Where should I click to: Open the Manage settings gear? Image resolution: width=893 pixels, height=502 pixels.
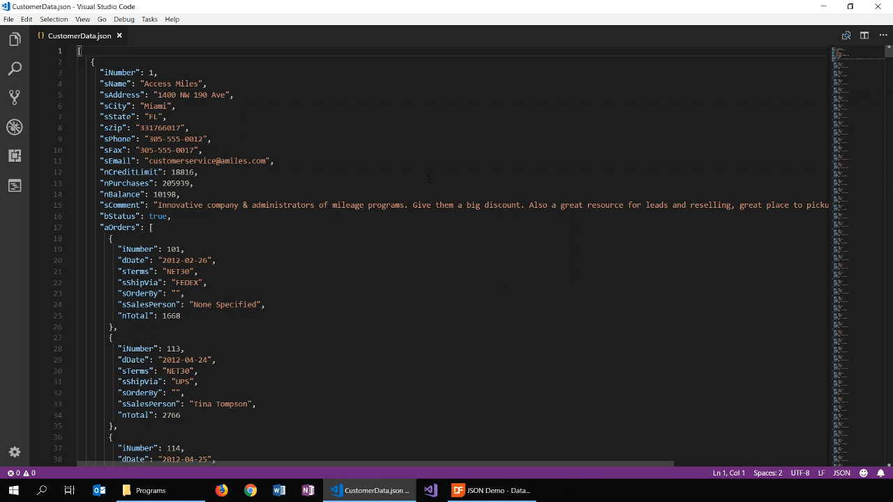coord(15,452)
